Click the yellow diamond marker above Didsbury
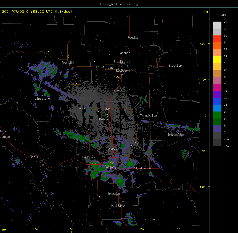The image size is (238, 233). click(107, 115)
